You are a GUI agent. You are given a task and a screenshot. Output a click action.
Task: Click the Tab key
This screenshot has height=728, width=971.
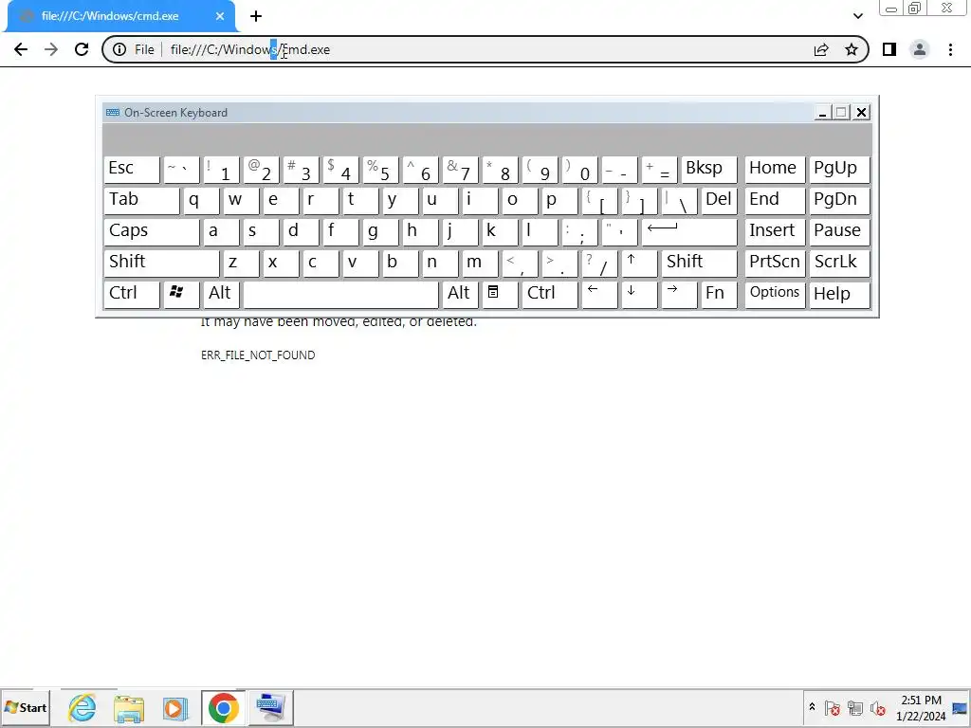point(141,200)
